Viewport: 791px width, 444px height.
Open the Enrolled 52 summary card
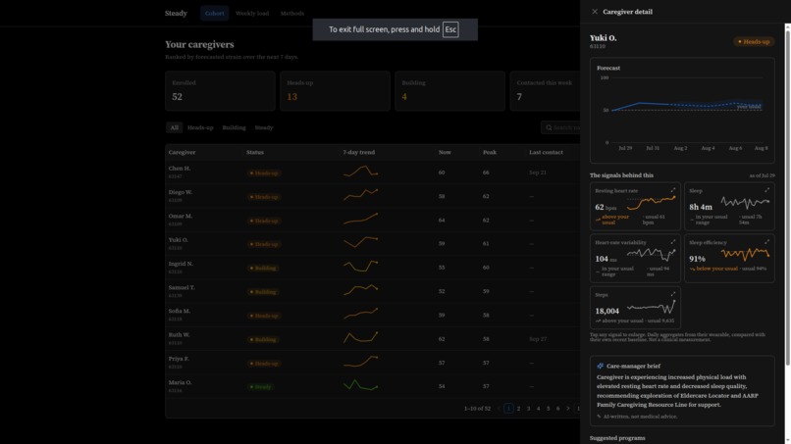coord(220,91)
